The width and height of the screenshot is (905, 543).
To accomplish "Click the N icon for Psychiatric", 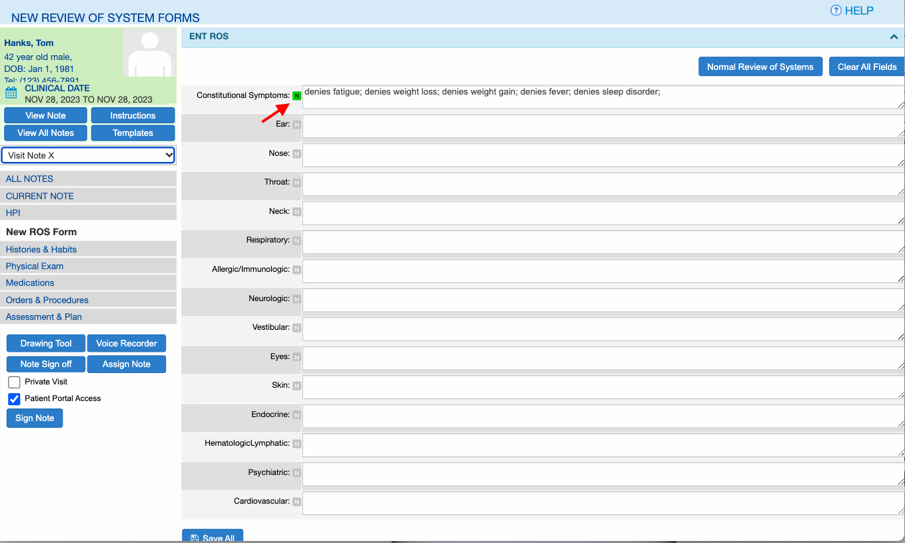I will click(x=297, y=473).
